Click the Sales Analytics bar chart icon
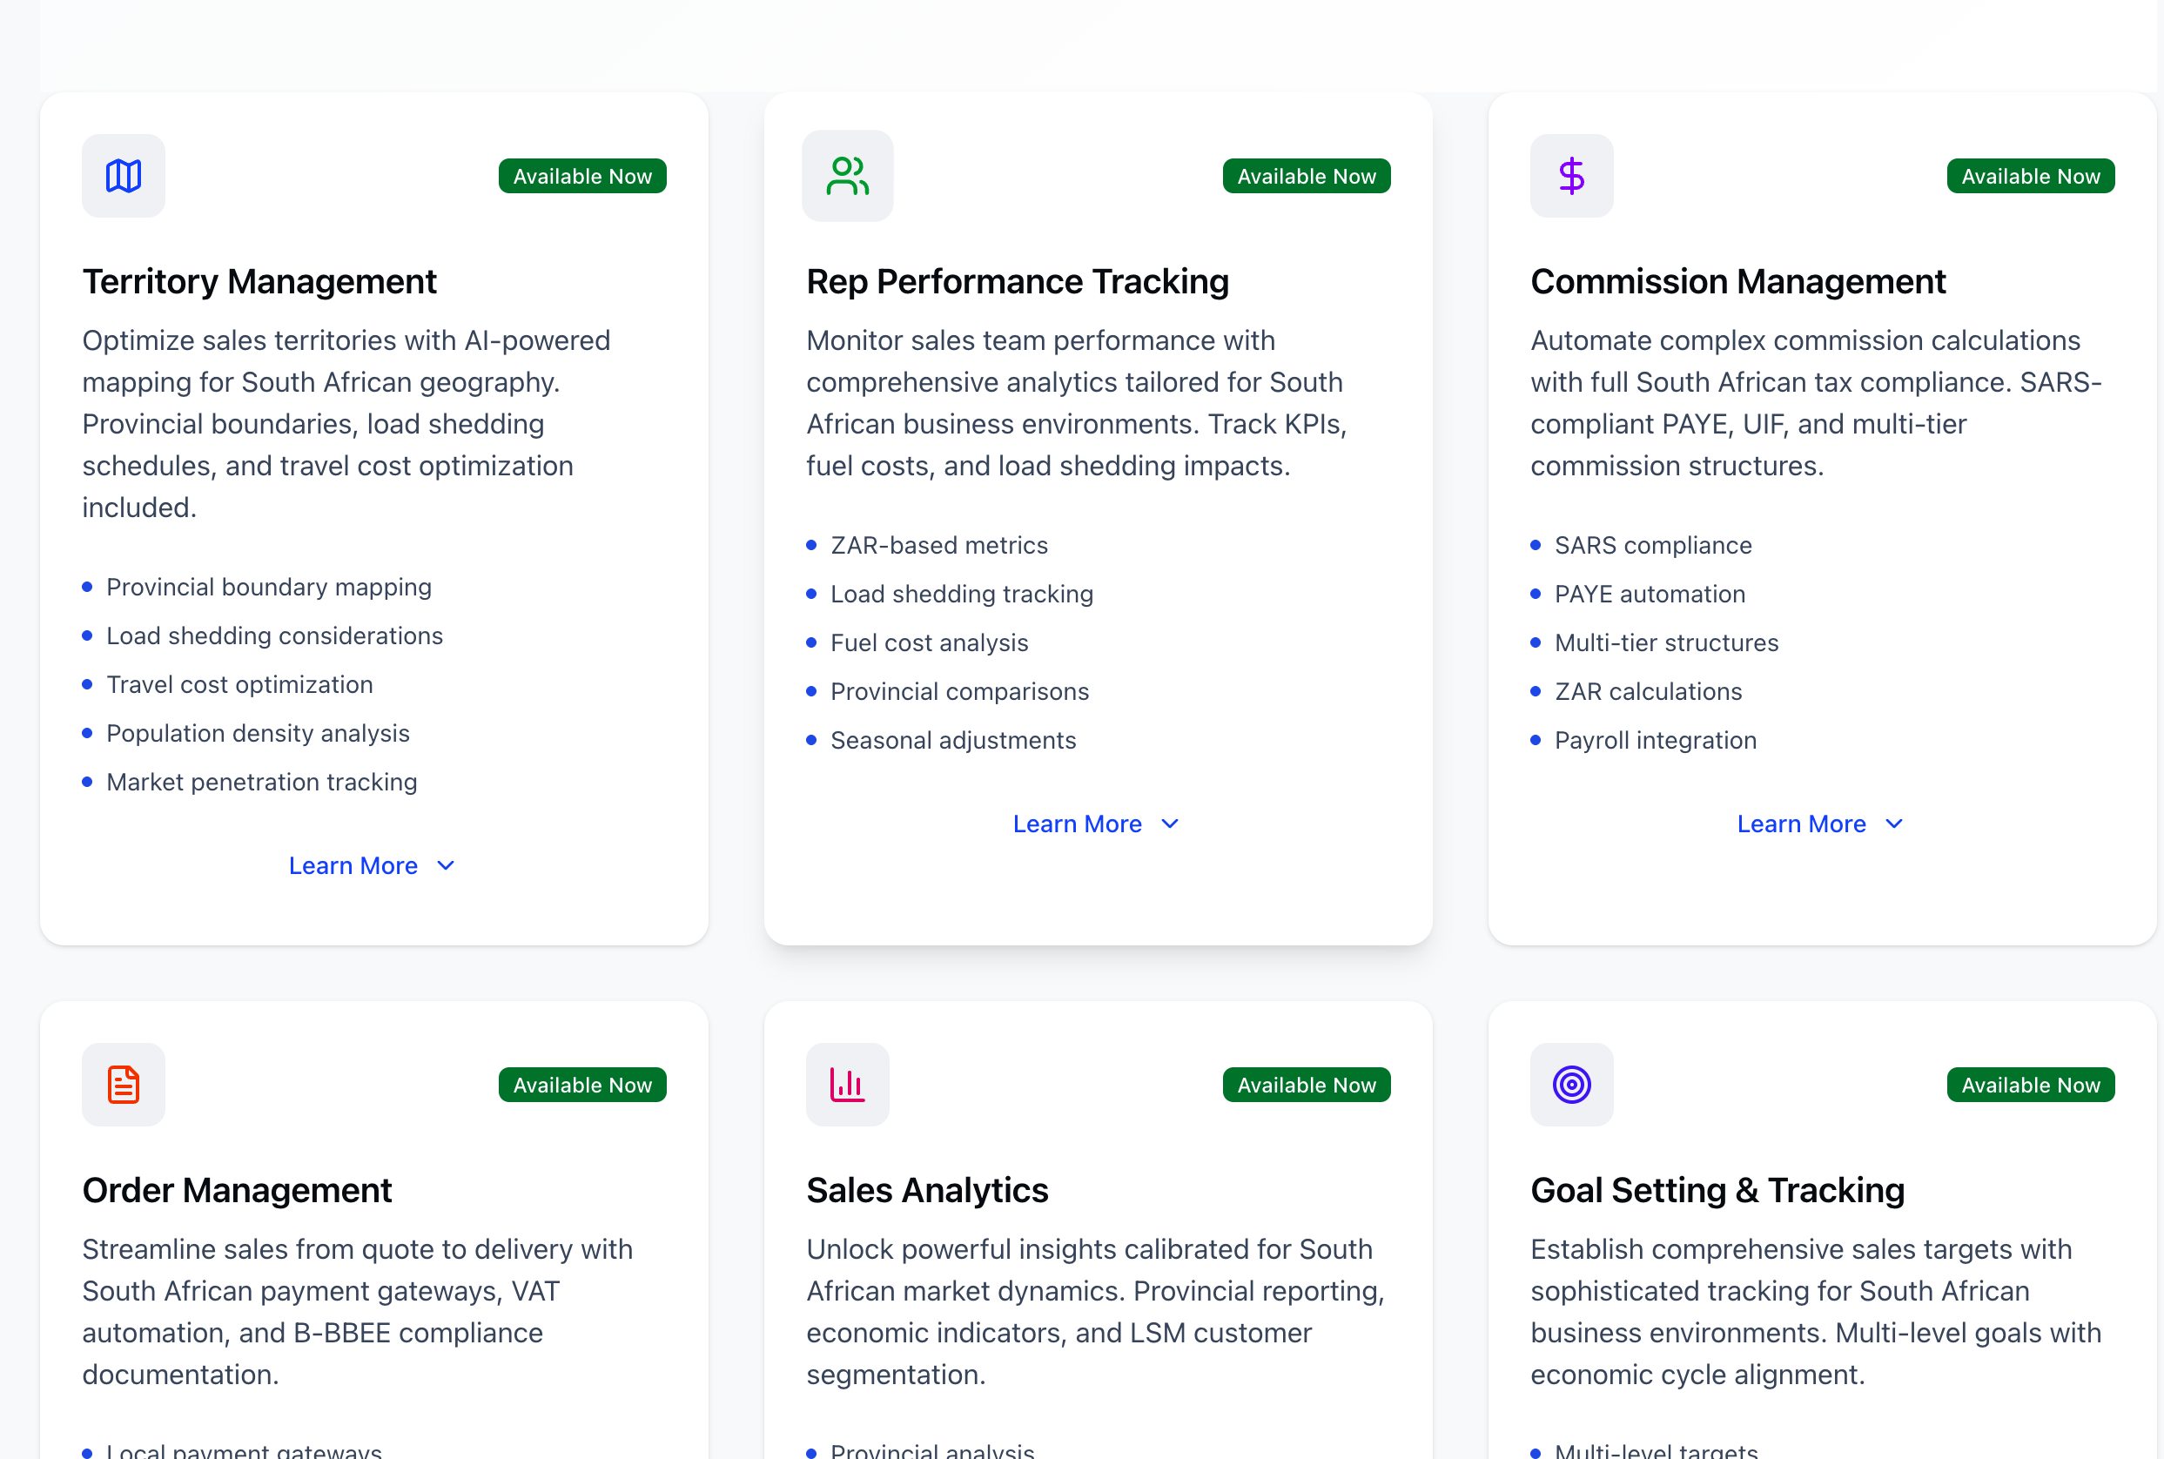This screenshot has height=1459, width=2164. pyautogui.click(x=847, y=1084)
